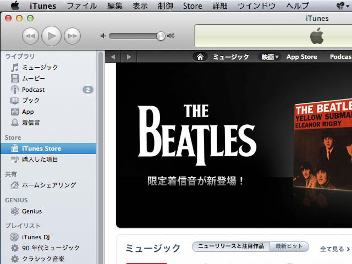The height and width of the screenshot is (264, 352).
Task: Click the iTunes DJ disc icon
Action: point(15,237)
